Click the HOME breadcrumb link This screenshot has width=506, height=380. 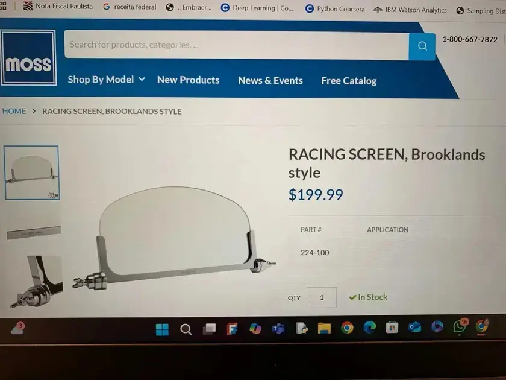point(14,111)
